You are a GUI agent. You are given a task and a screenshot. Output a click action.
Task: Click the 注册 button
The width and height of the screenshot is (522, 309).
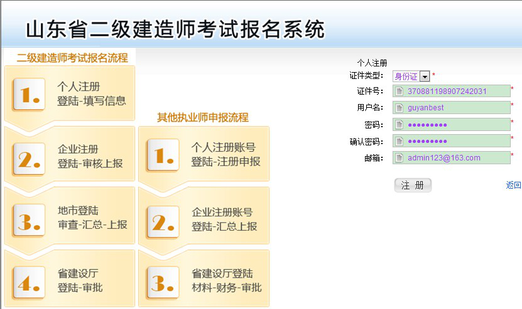413,186
